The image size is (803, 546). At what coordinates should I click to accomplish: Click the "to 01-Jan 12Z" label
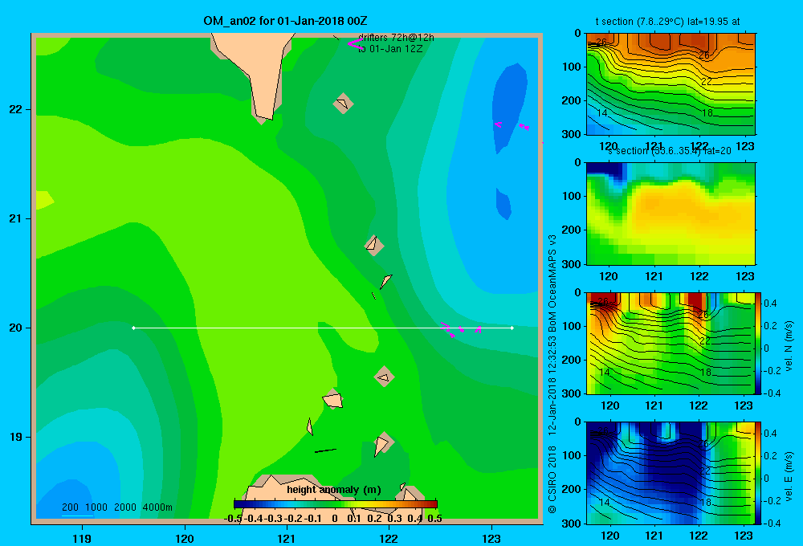[x=390, y=49]
